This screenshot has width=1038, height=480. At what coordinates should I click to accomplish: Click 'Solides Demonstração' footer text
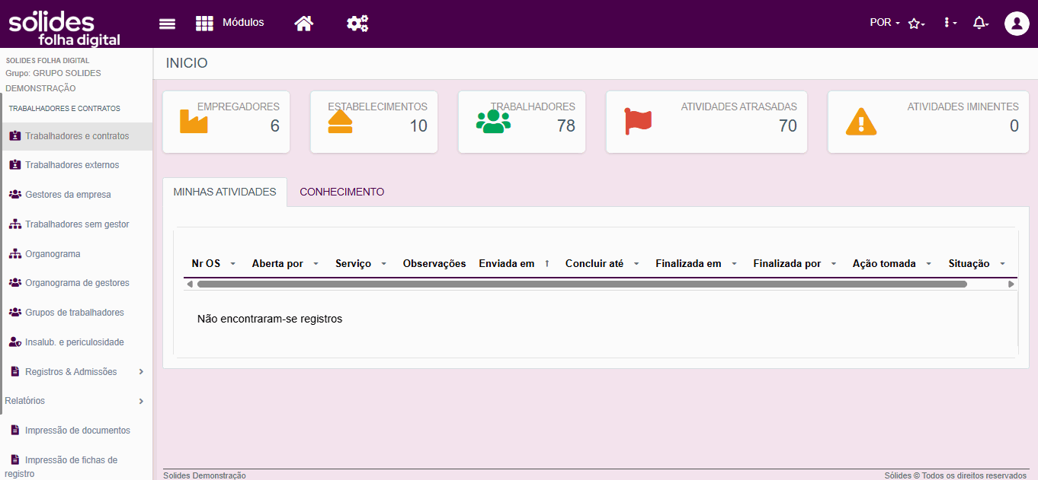click(204, 475)
